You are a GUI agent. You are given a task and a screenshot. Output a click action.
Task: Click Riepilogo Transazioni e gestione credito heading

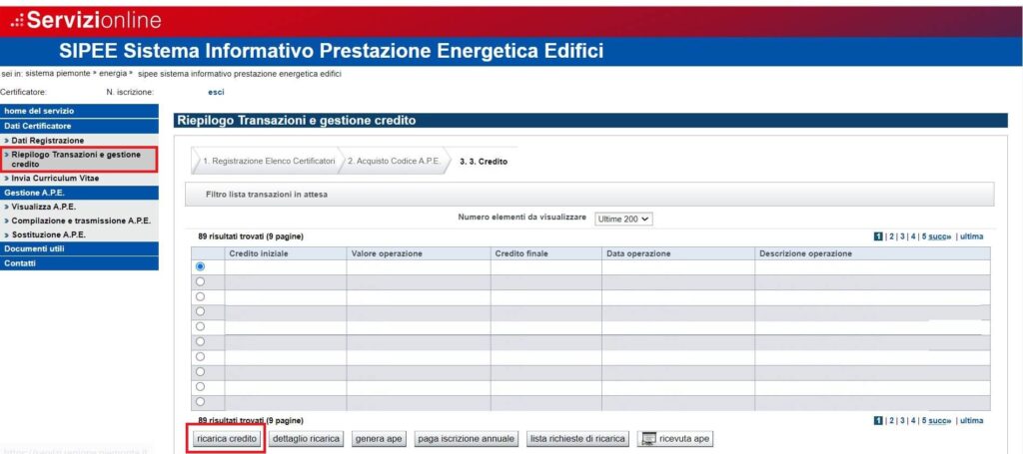pos(297,121)
